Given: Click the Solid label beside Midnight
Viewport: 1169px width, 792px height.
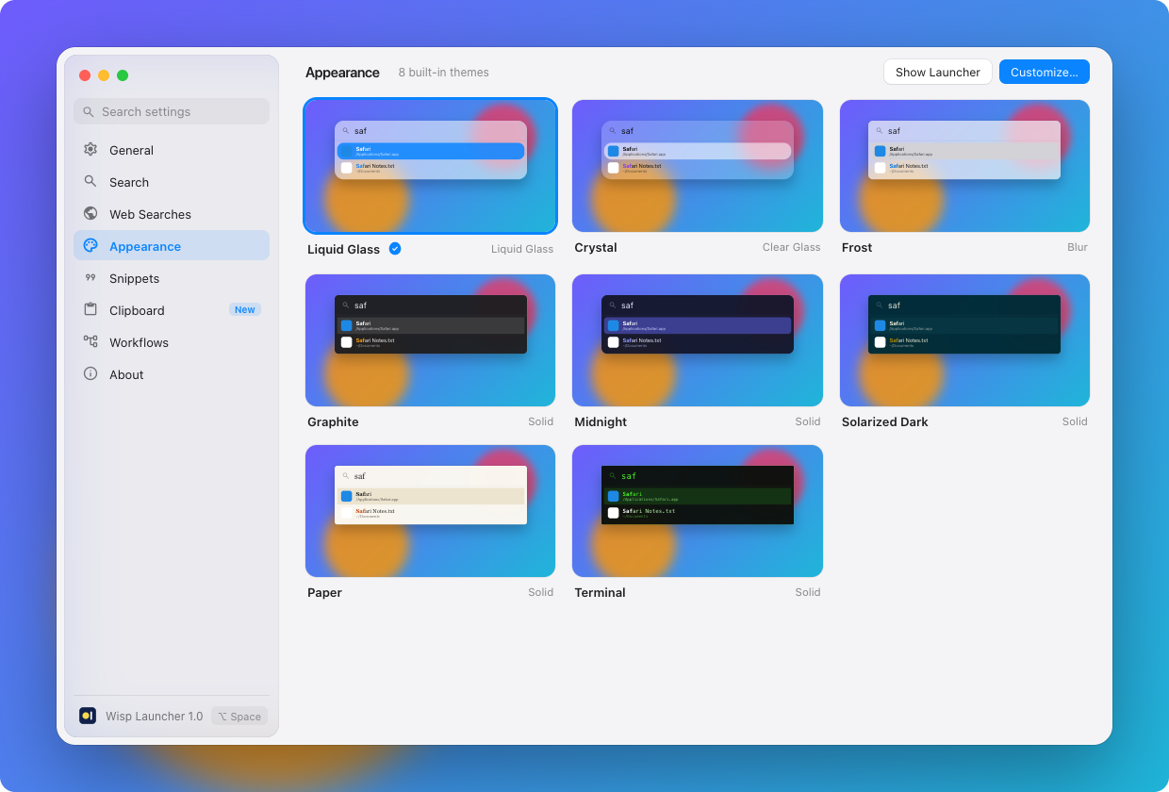Looking at the screenshot, I should pyautogui.click(x=808, y=421).
